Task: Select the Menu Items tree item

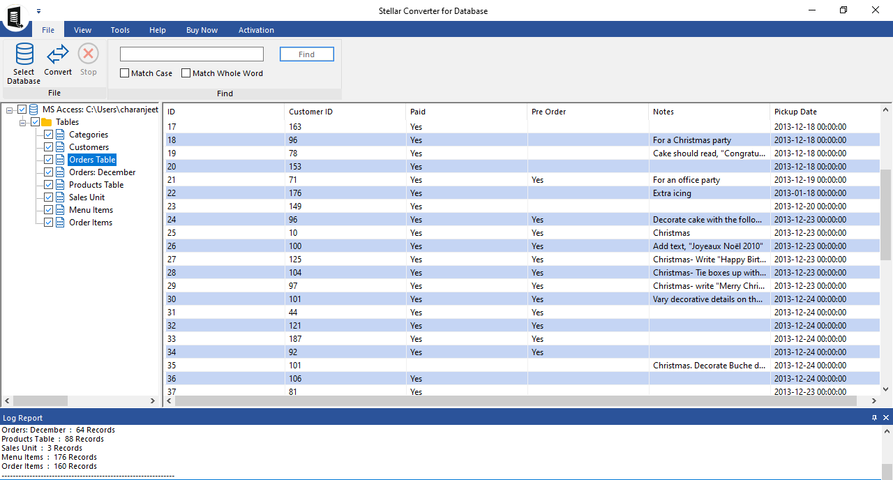Action: point(91,210)
